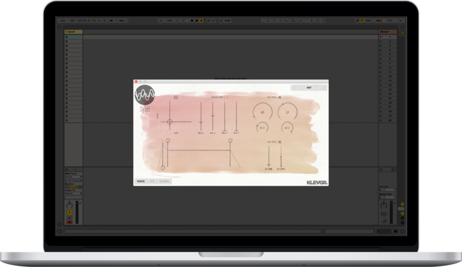Image resolution: width=462 pixels, height=267 pixels.
Task: Switch to the LFO tab
Action: 152,182
